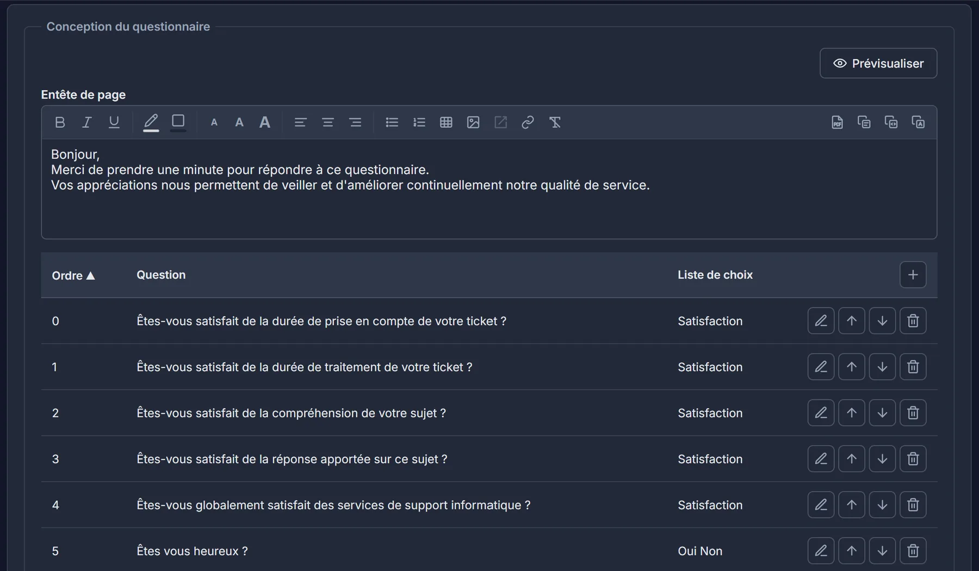
Task: Delete question 1
Action: [913, 367]
